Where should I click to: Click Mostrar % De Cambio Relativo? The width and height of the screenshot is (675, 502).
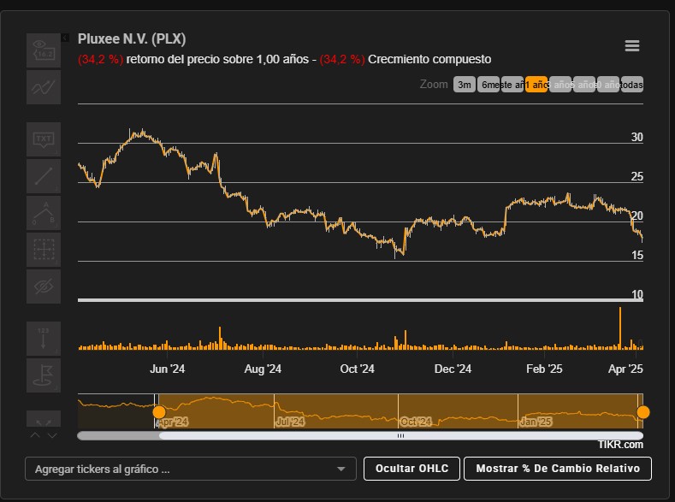557,469
